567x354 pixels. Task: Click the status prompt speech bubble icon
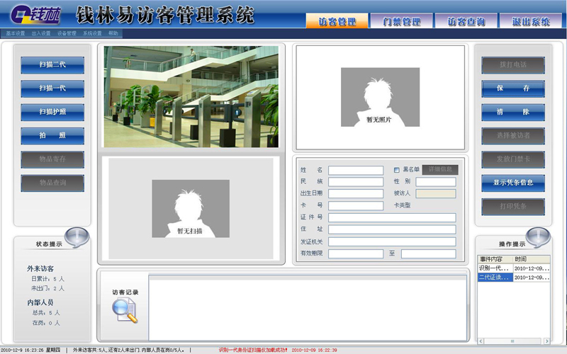pos(77,236)
